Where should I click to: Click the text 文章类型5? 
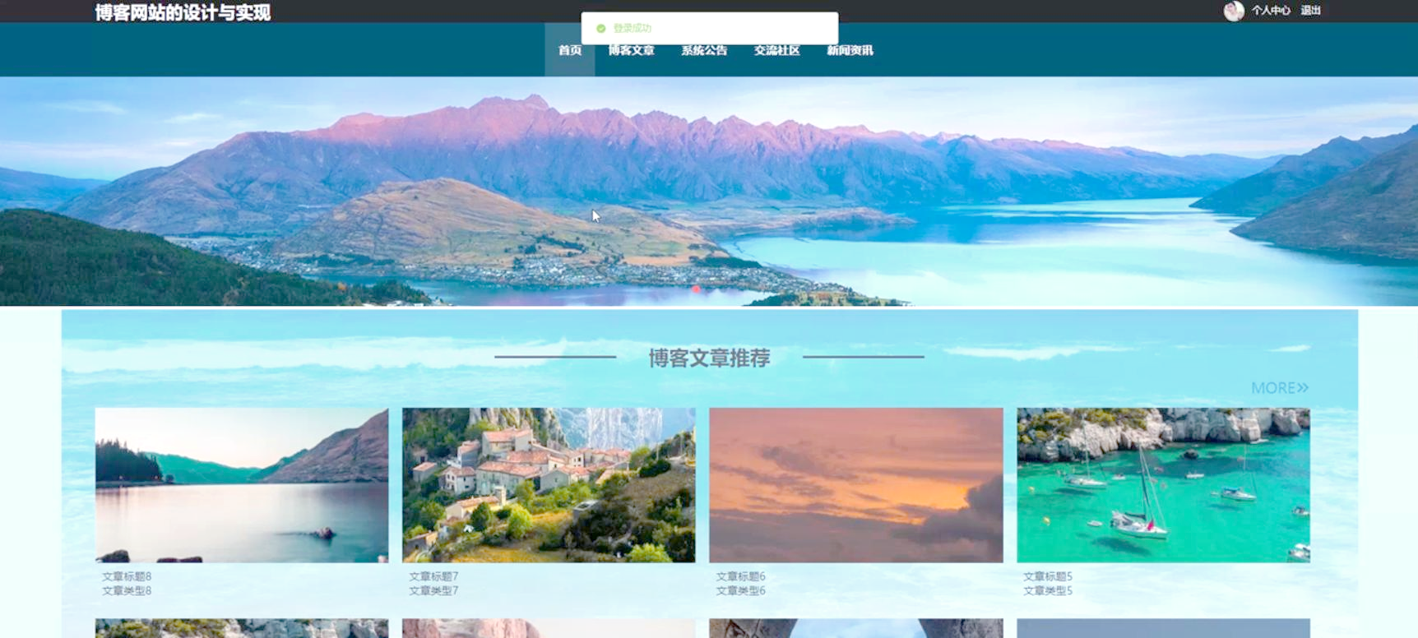point(1048,590)
